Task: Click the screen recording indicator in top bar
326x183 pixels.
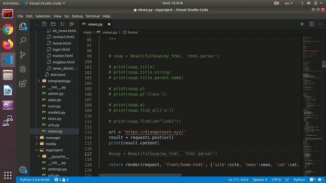Action: point(276,3)
